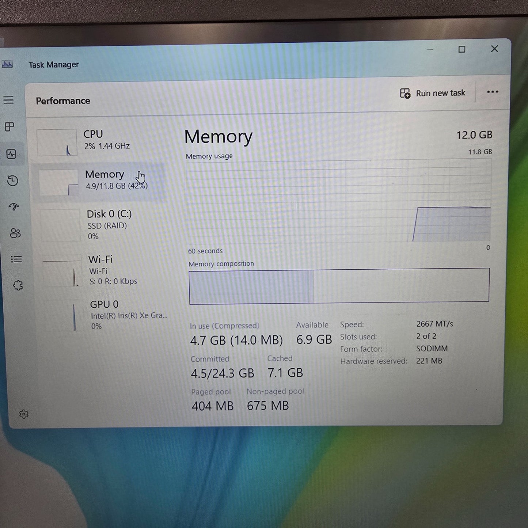Open the Services page icon
Image resolution: width=528 pixels, height=528 pixels.
coord(18,285)
